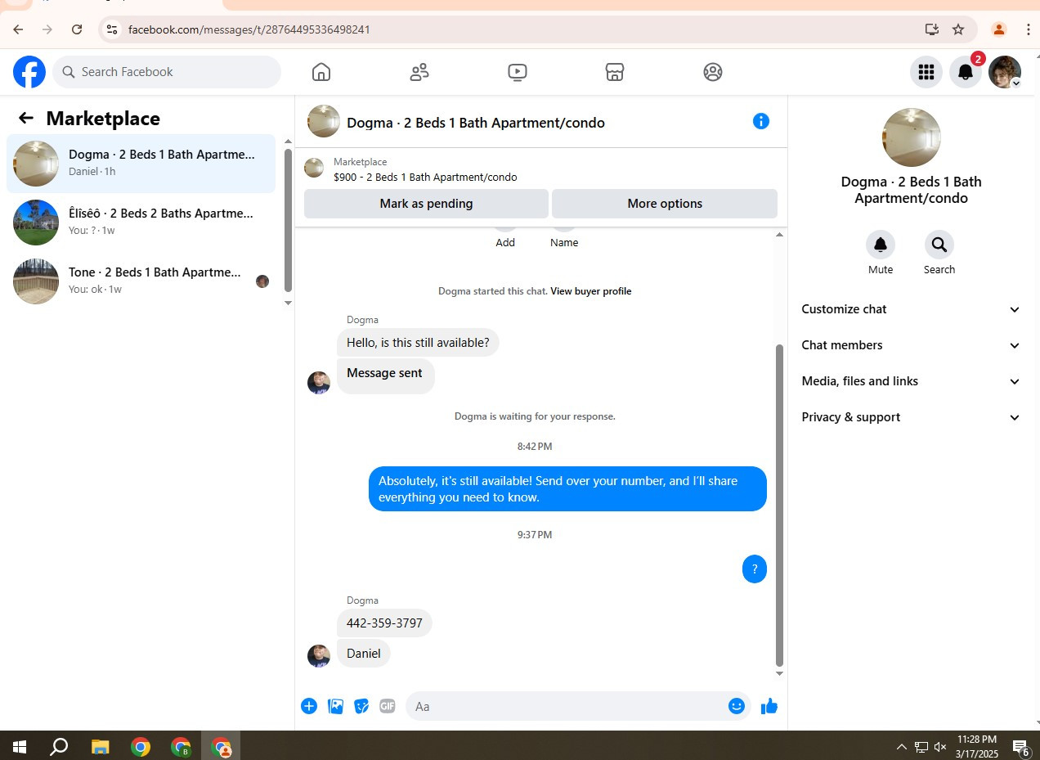
Task: Attach a photo using the image icon
Action: click(x=335, y=706)
